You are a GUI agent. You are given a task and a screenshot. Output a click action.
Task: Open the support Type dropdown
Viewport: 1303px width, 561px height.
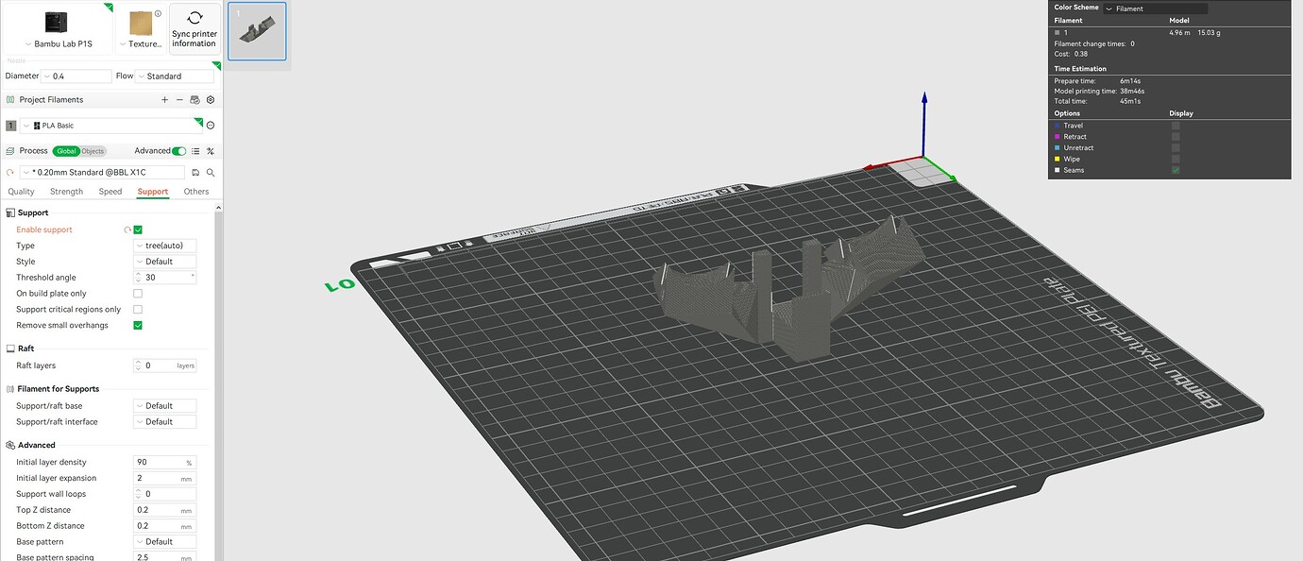pos(165,246)
